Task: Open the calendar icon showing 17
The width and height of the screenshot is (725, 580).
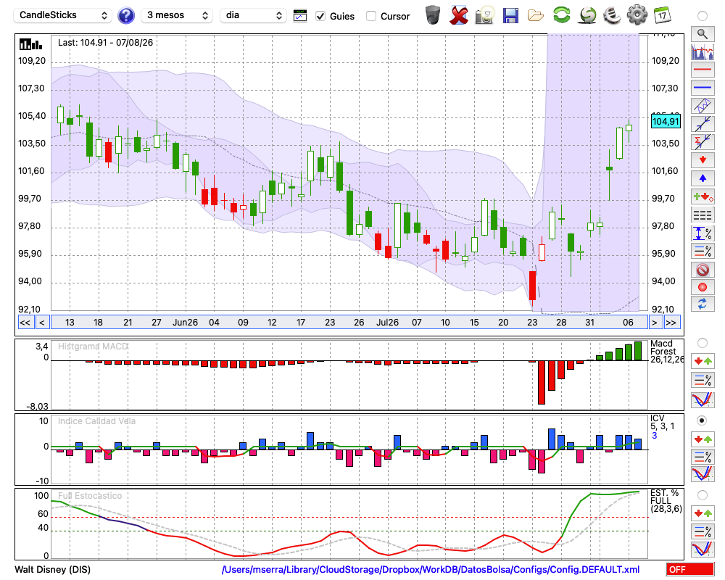Action: [662, 15]
